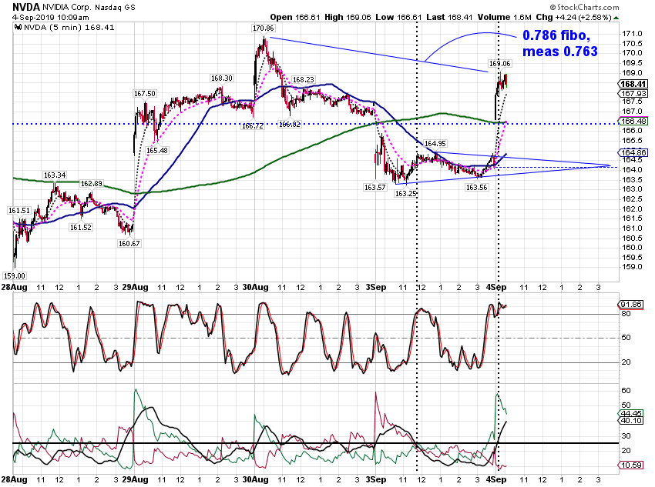
Task: Click the 163.57 price label
Action: coord(375,188)
